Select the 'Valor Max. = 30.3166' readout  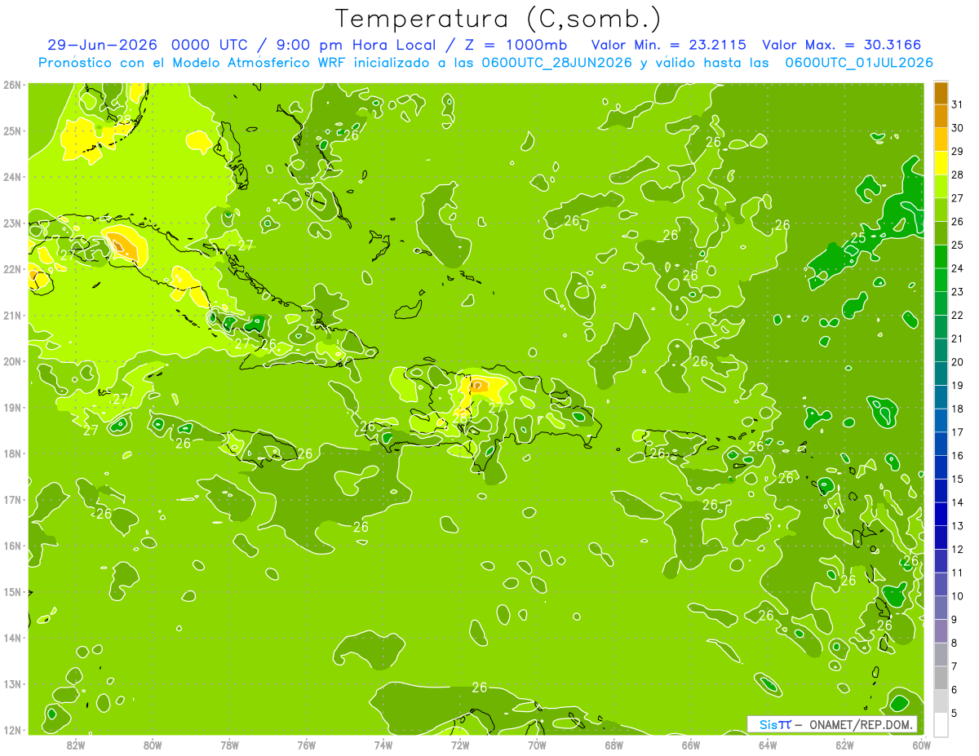point(842,45)
